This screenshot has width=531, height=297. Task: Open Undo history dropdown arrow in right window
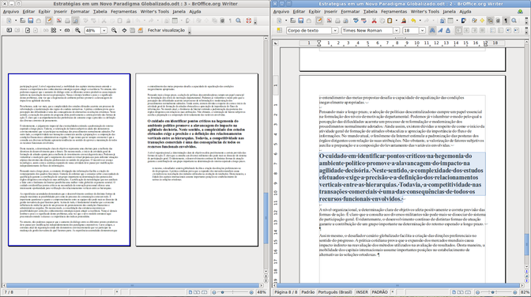point(420,21)
